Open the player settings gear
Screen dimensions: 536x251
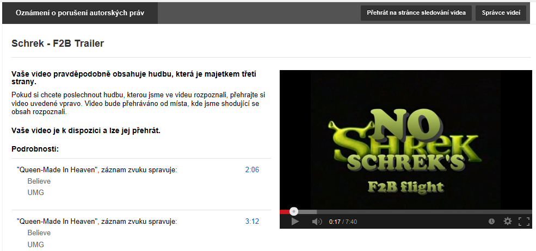point(508,221)
